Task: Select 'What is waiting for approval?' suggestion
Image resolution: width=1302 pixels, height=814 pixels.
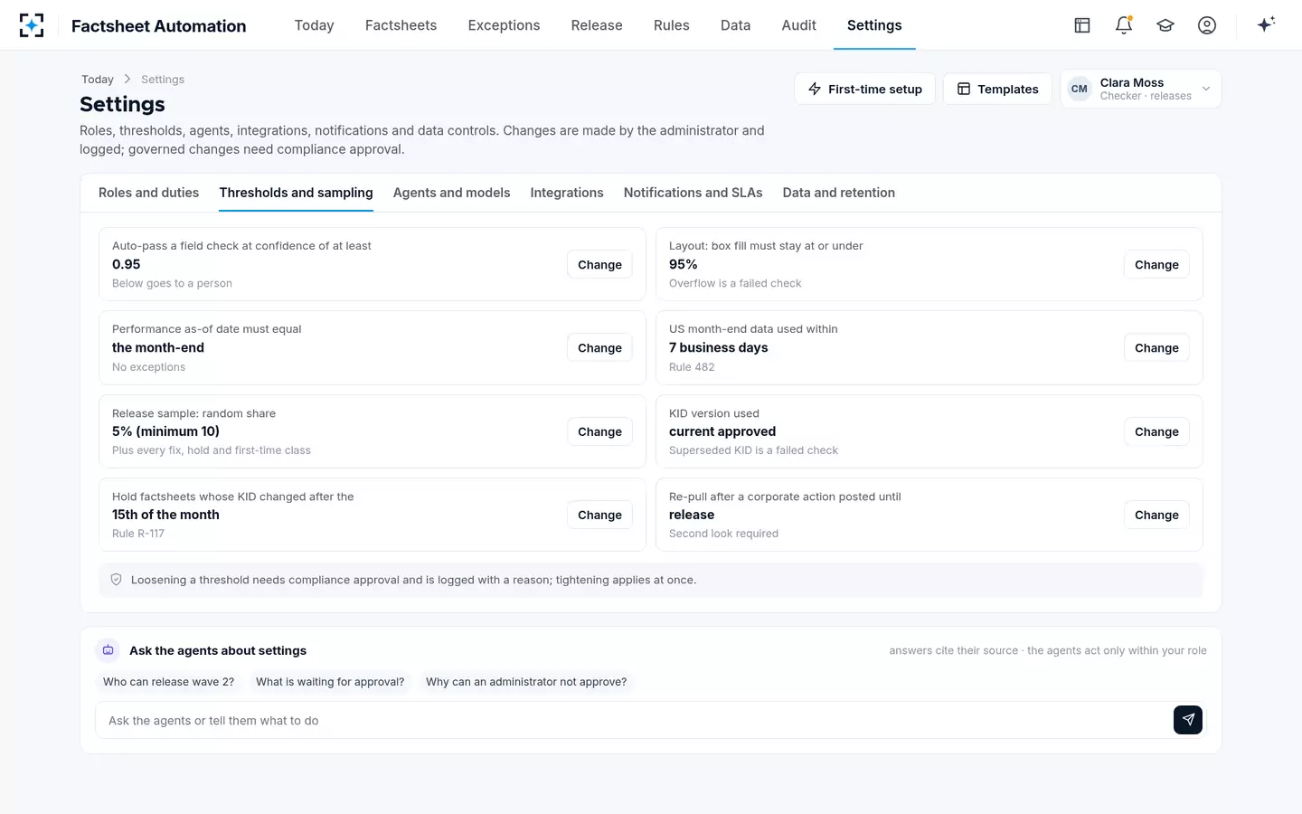Action: pyautogui.click(x=330, y=682)
